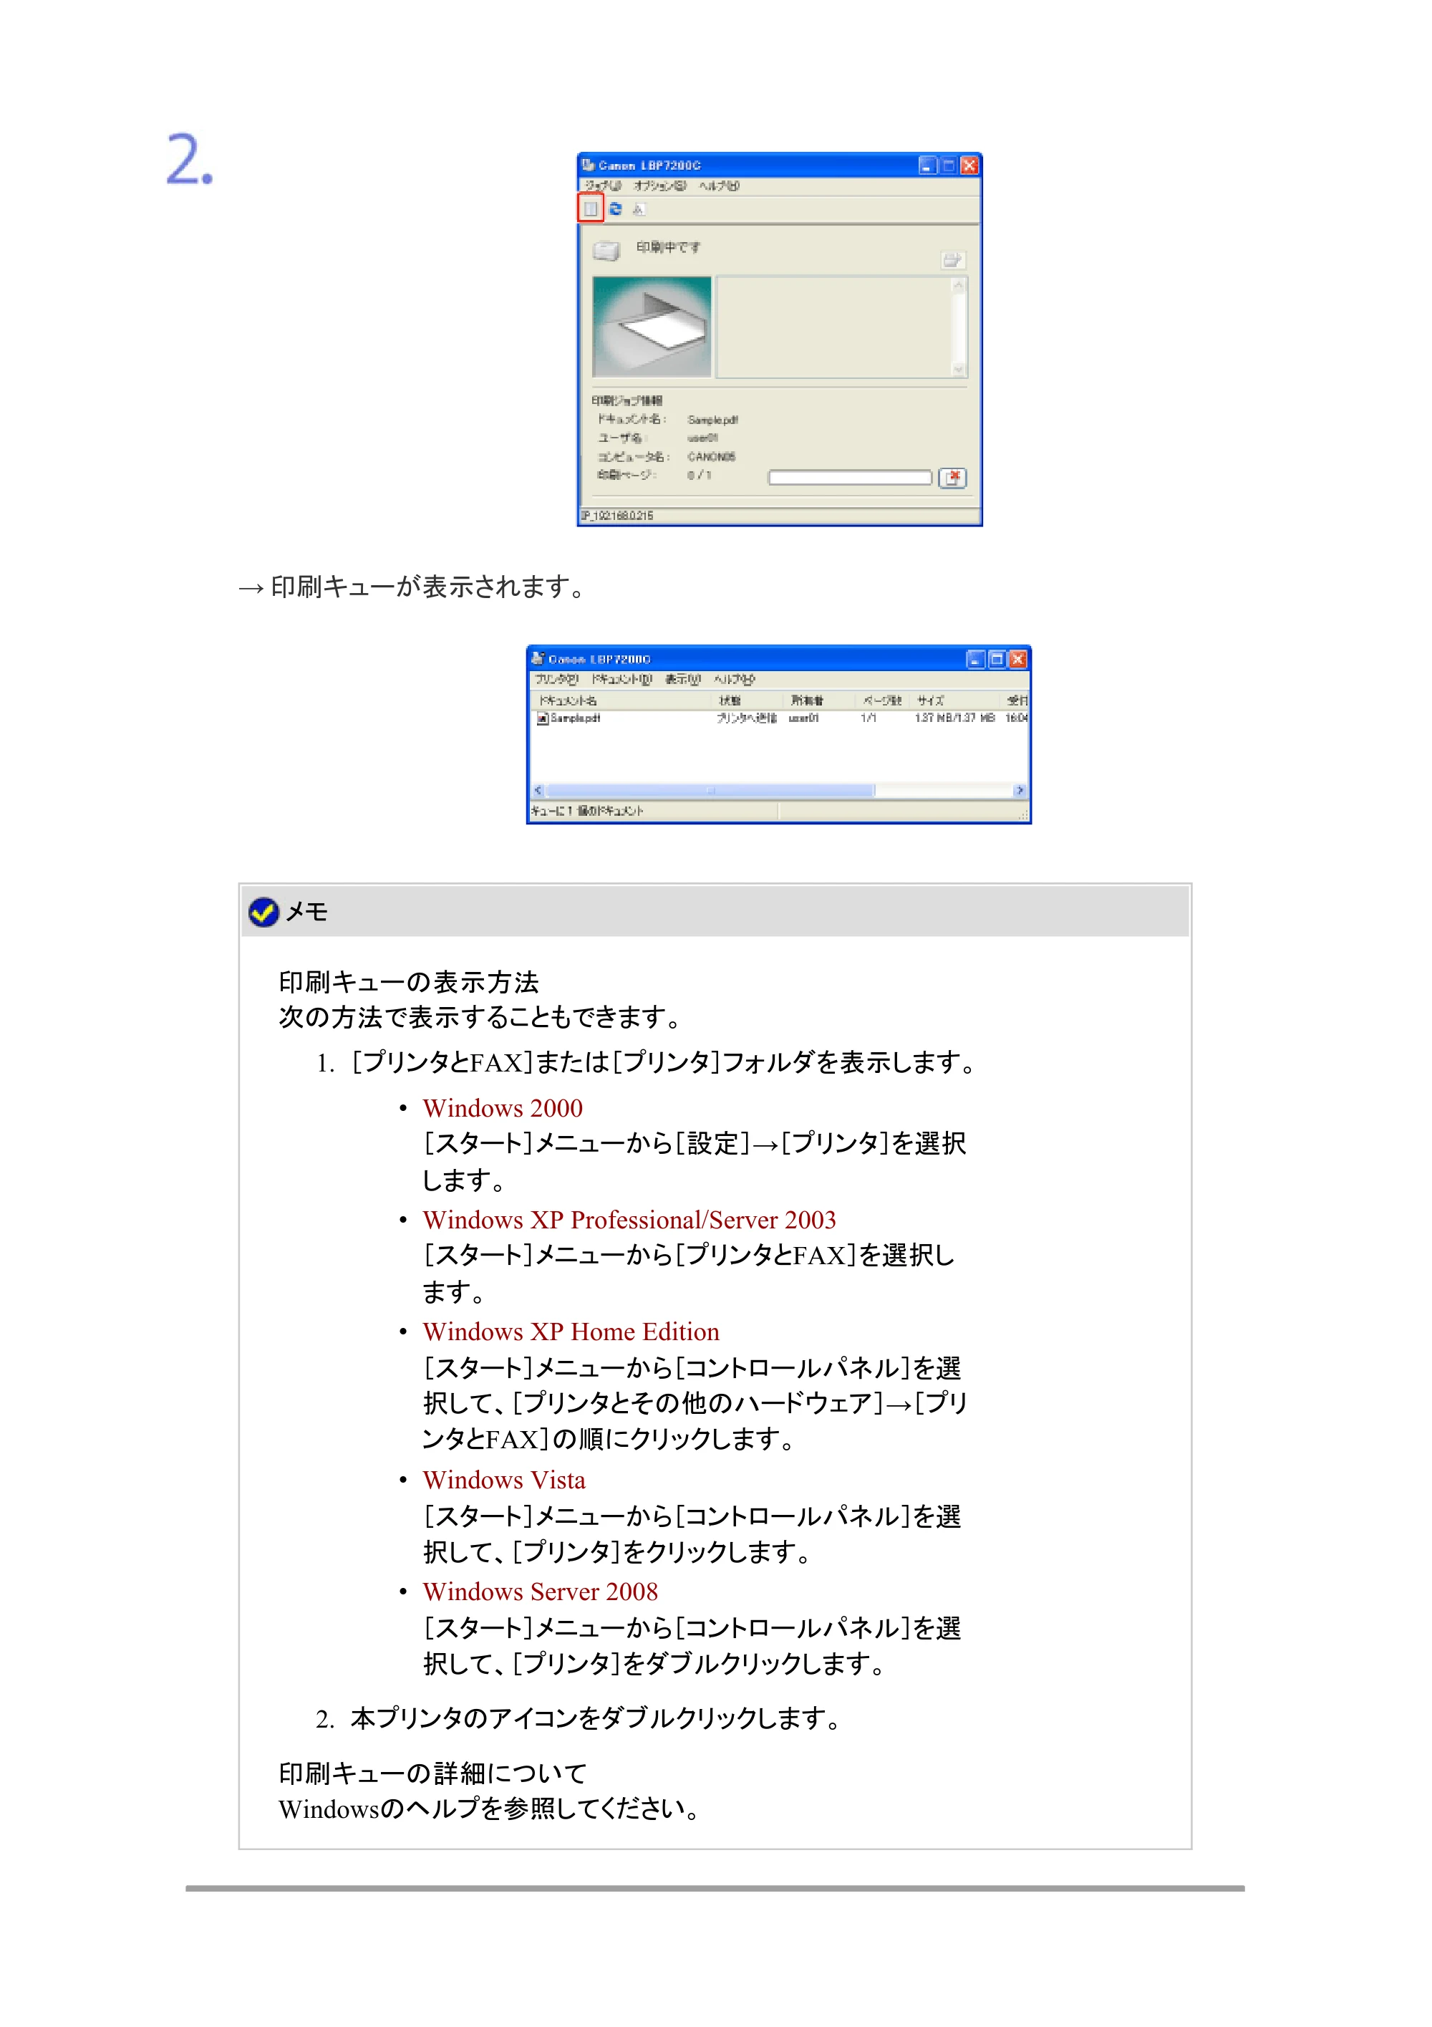The height and width of the screenshot is (2027, 1432).
Task: Click IP_192.168.0.215 in status bar
Action: coord(616,516)
